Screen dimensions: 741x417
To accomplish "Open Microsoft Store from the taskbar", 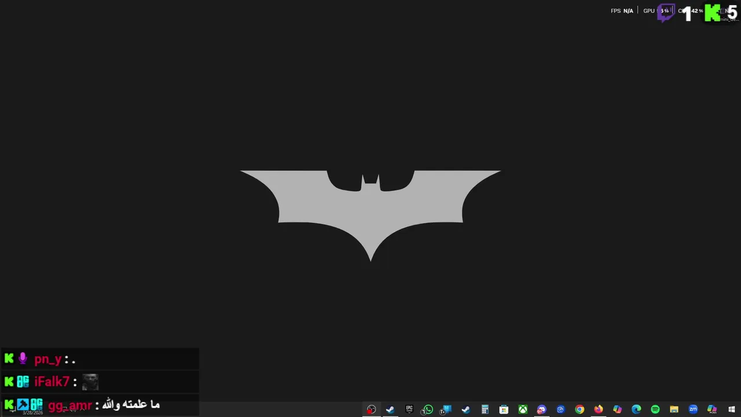I will click(x=504, y=409).
